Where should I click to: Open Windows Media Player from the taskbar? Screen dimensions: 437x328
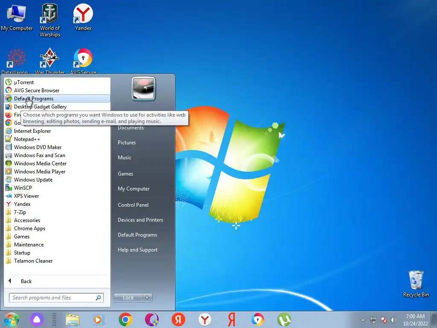tap(98, 320)
